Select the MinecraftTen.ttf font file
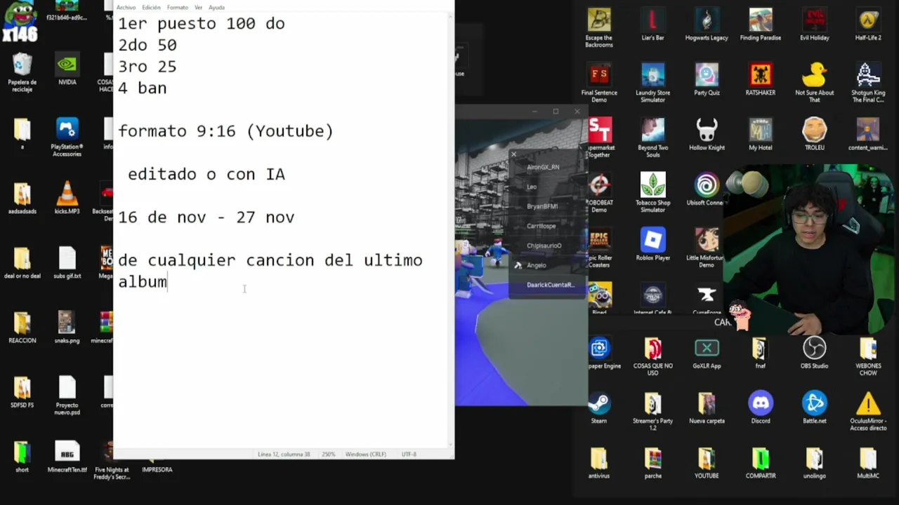 click(67, 456)
